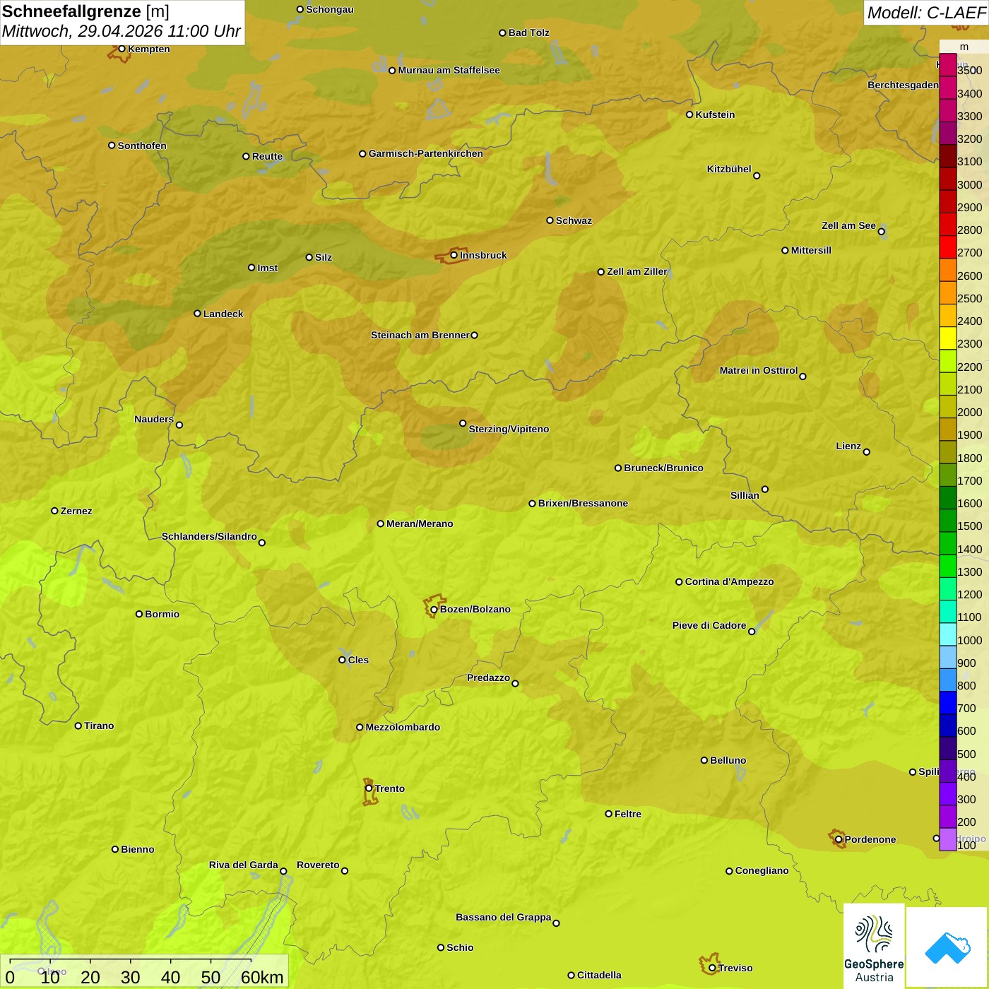Click the 'Steinach am Brenner' label
989x989 pixels.
[x=420, y=335]
